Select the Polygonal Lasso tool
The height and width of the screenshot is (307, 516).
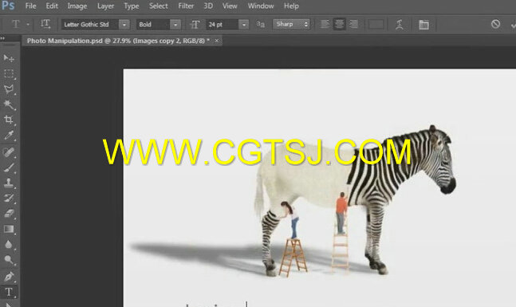click(9, 89)
